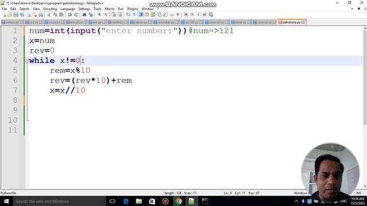Switch to the palindrome.py tab
Screen dimensions: 367x206
[x=291, y=22]
